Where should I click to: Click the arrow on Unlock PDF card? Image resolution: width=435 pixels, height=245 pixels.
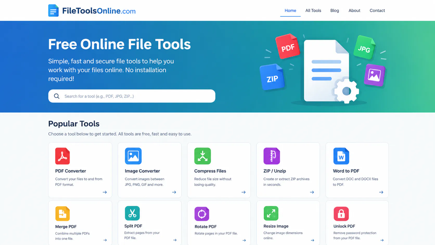click(382, 240)
